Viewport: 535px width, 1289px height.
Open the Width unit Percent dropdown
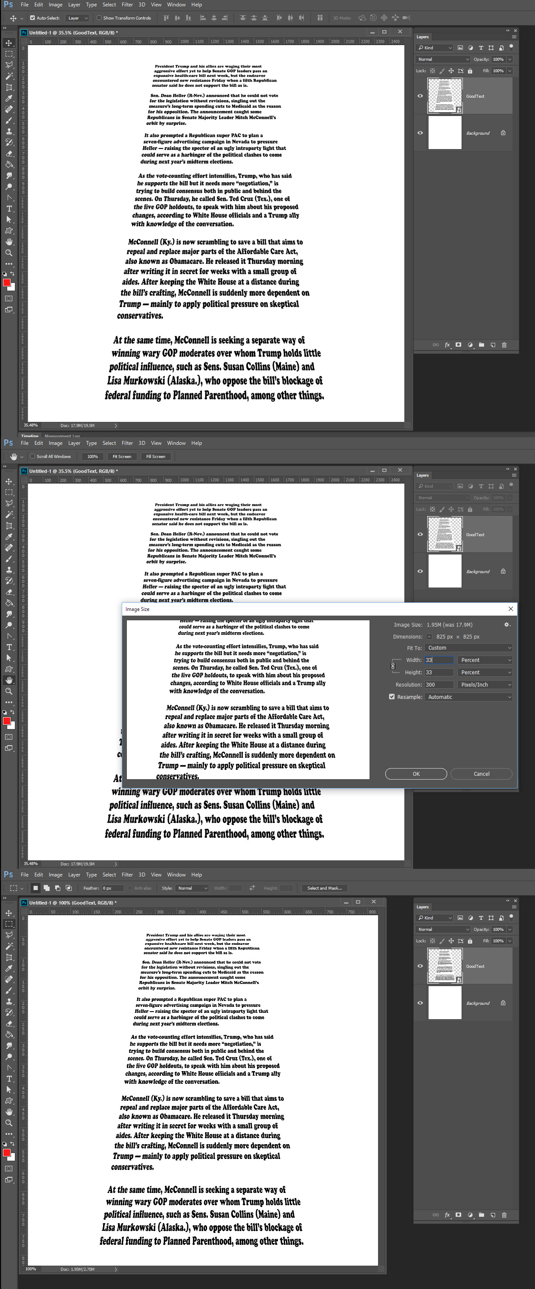(x=485, y=660)
